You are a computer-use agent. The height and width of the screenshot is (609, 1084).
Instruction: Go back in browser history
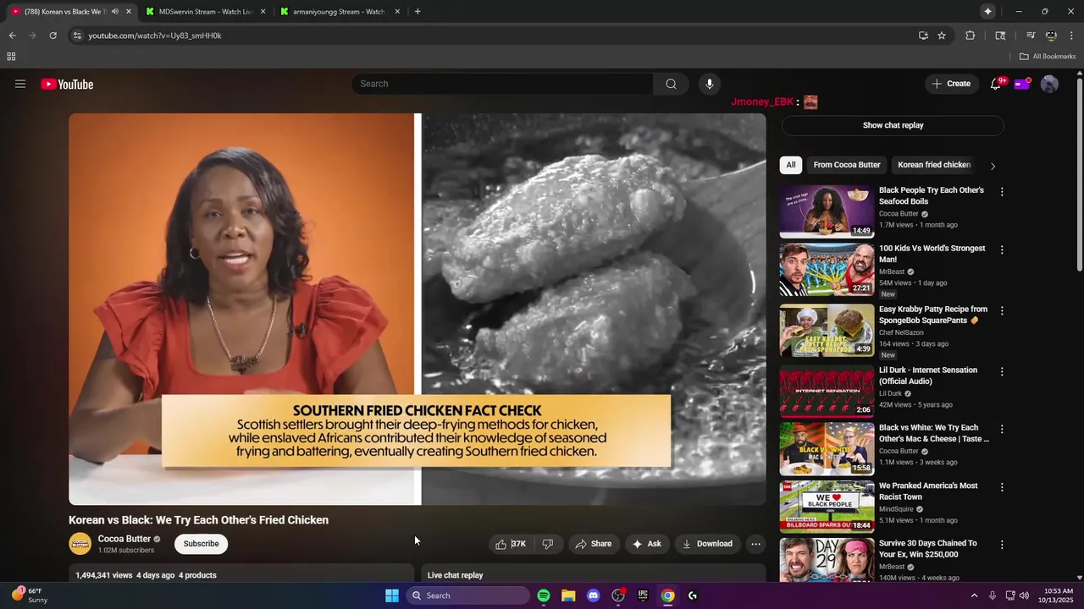click(12, 36)
